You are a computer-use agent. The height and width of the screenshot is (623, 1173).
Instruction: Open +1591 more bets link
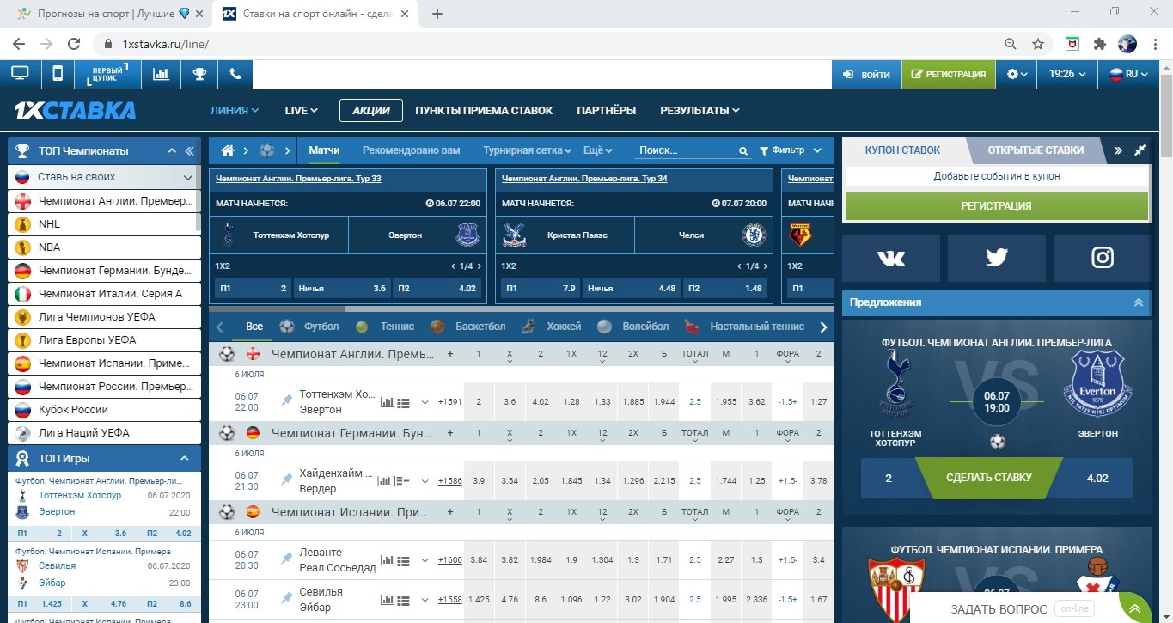pyautogui.click(x=449, y=401)
